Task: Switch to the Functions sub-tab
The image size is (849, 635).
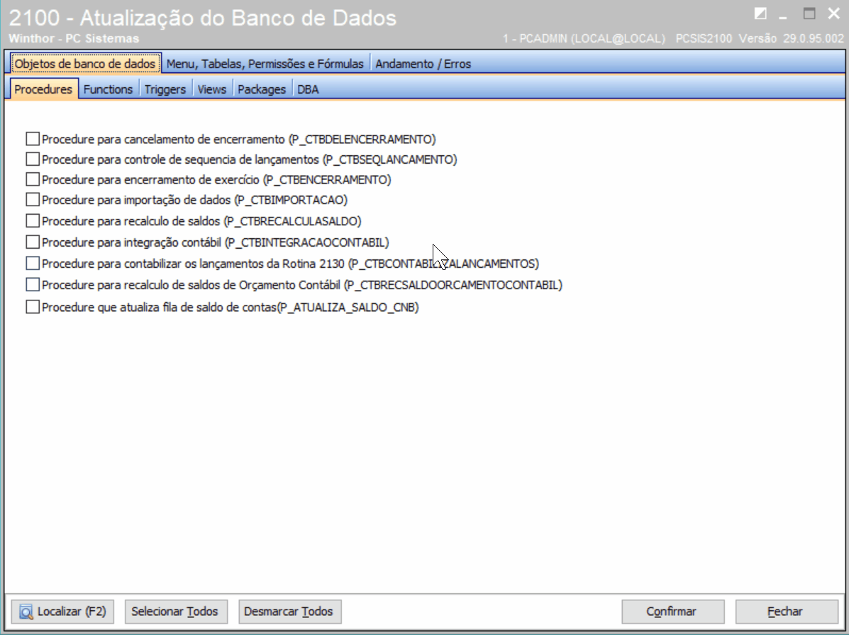Action: pyautogui.click(x=109, y=89)
